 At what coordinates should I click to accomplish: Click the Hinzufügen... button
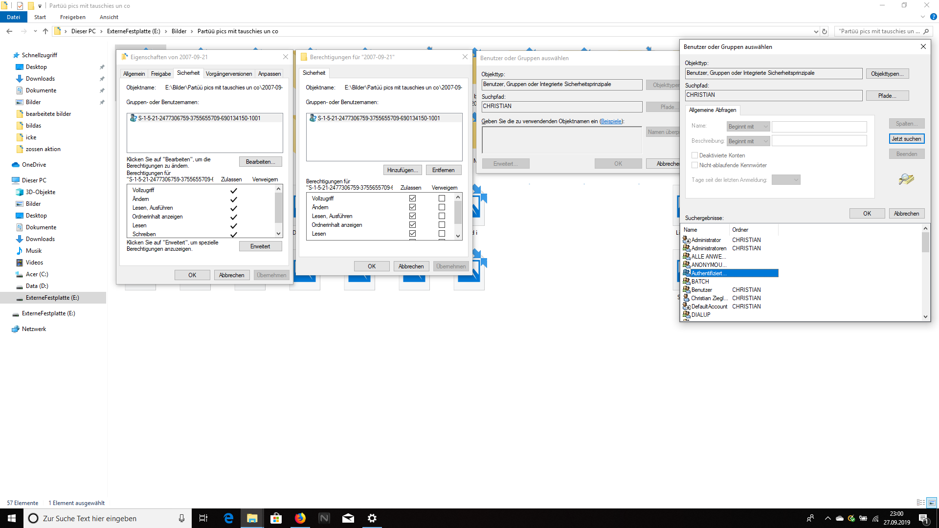(402, 170)
